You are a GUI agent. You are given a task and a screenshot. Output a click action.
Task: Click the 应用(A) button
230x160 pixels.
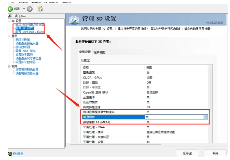pos(187,153)
